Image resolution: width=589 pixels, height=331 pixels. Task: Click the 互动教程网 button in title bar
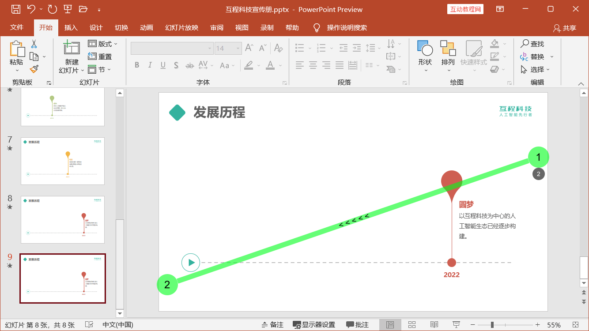465,9
